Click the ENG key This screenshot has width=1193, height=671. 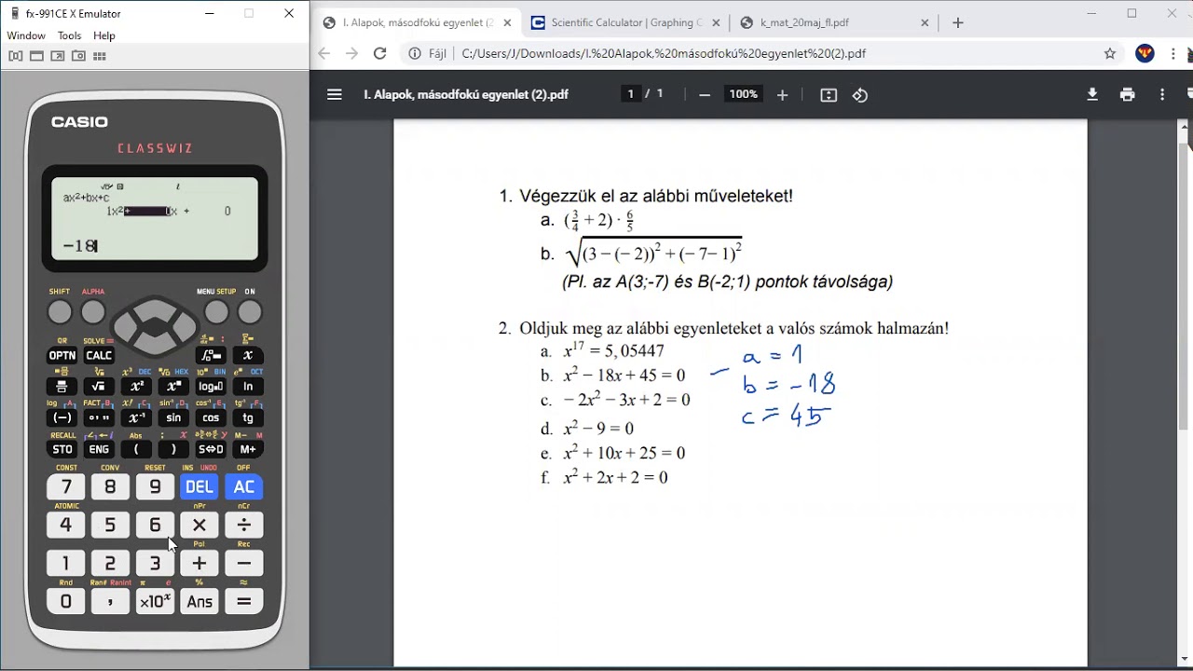(x=99, y=449)
